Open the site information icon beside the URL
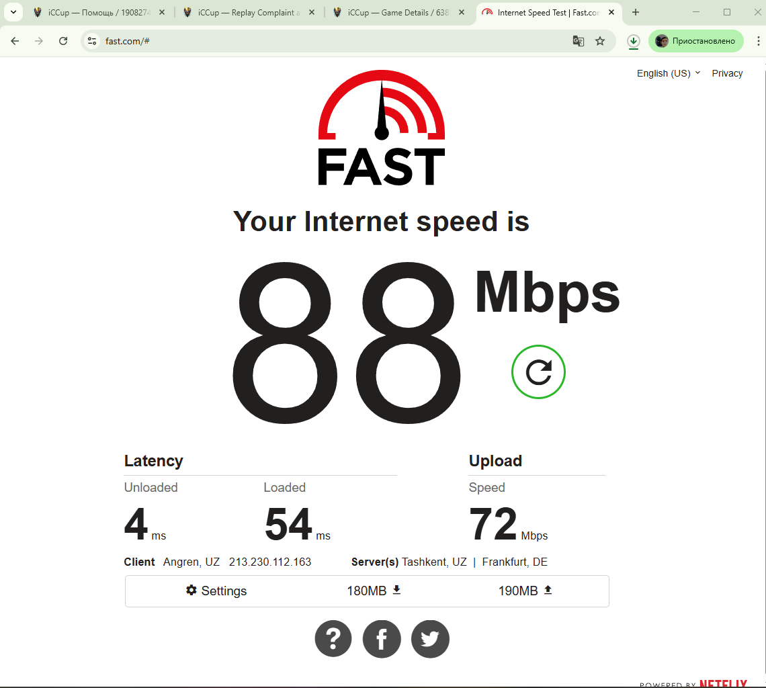 92,41
